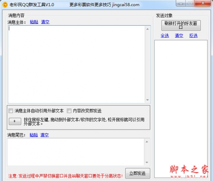The width and height of the screenshot is (213, 181).
Task: Click the empty recipient list box
Action: coord(181,109)
